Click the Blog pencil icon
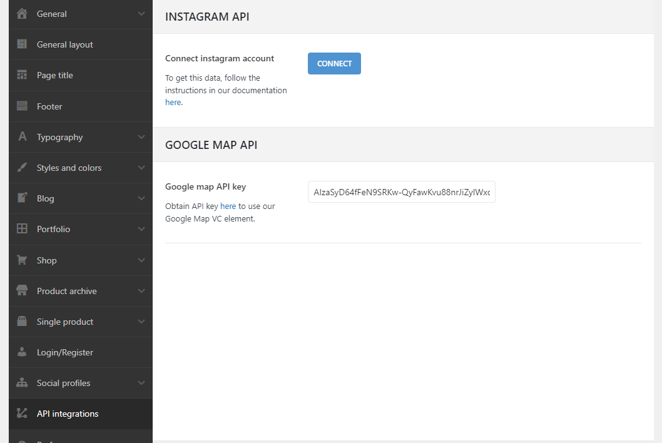 coord(22,198)
